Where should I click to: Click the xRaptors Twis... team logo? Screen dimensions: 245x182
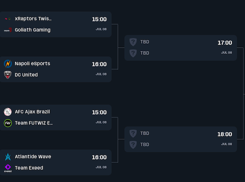[x=8, y=19]
